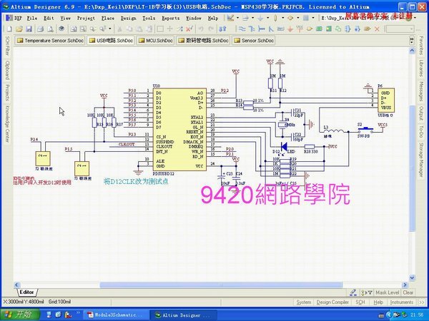Click the Editor tab at bottom
Image resolution: width=429 pixels, height=321 pixels.
(x=27, y=292)
